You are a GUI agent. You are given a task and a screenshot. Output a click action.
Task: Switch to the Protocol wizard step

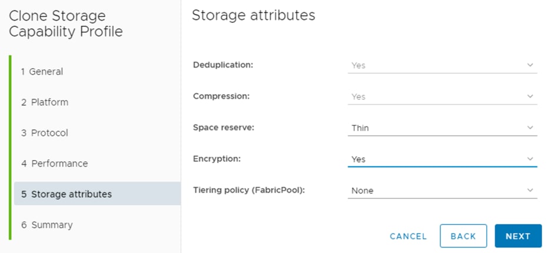point(45,133)
